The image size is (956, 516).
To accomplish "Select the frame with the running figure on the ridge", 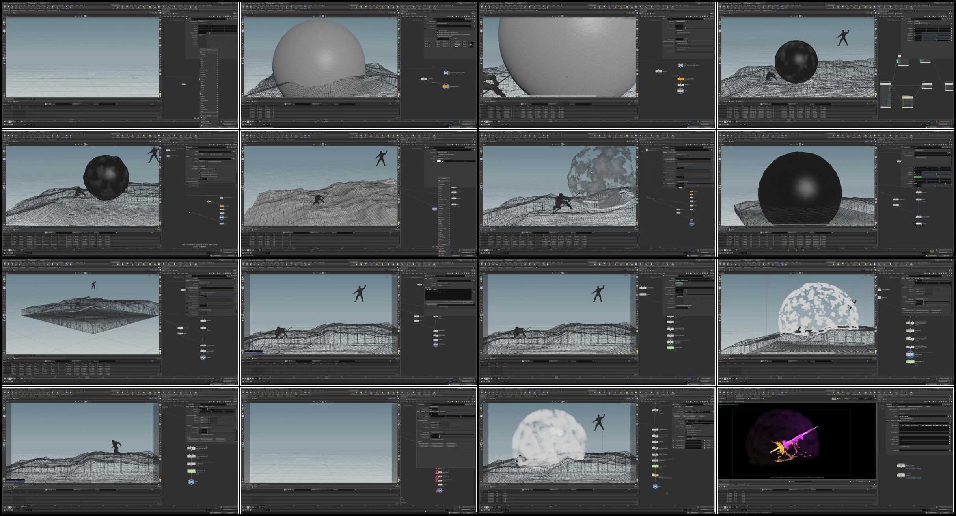I will coord(120,451).
